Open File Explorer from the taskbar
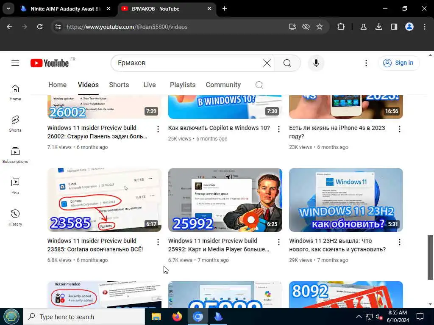Viewport: 434px width, 325px height. tap(156, 317)
